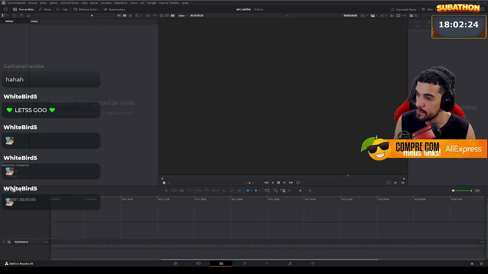Adjust the green volume slider

(x=464, y=191)
